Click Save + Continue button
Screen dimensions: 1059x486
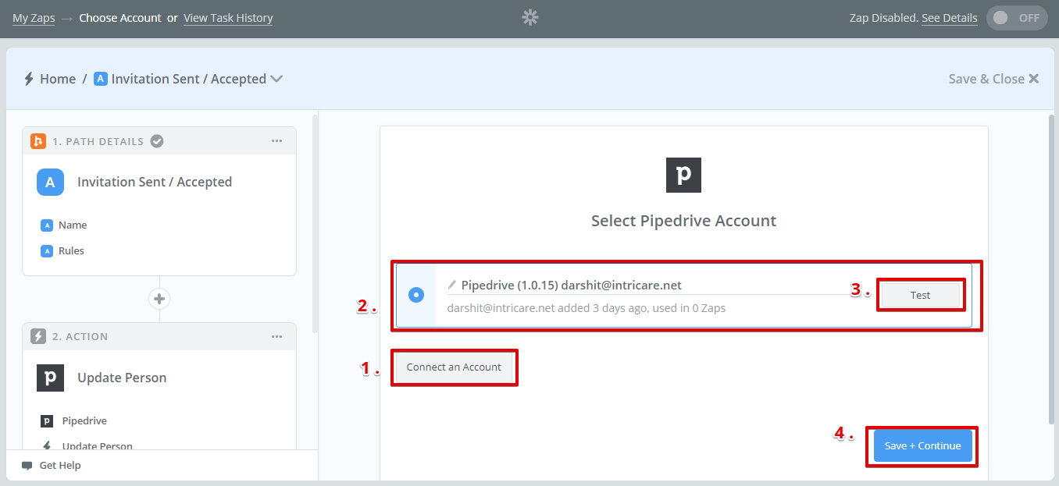(x=922, y=445)
